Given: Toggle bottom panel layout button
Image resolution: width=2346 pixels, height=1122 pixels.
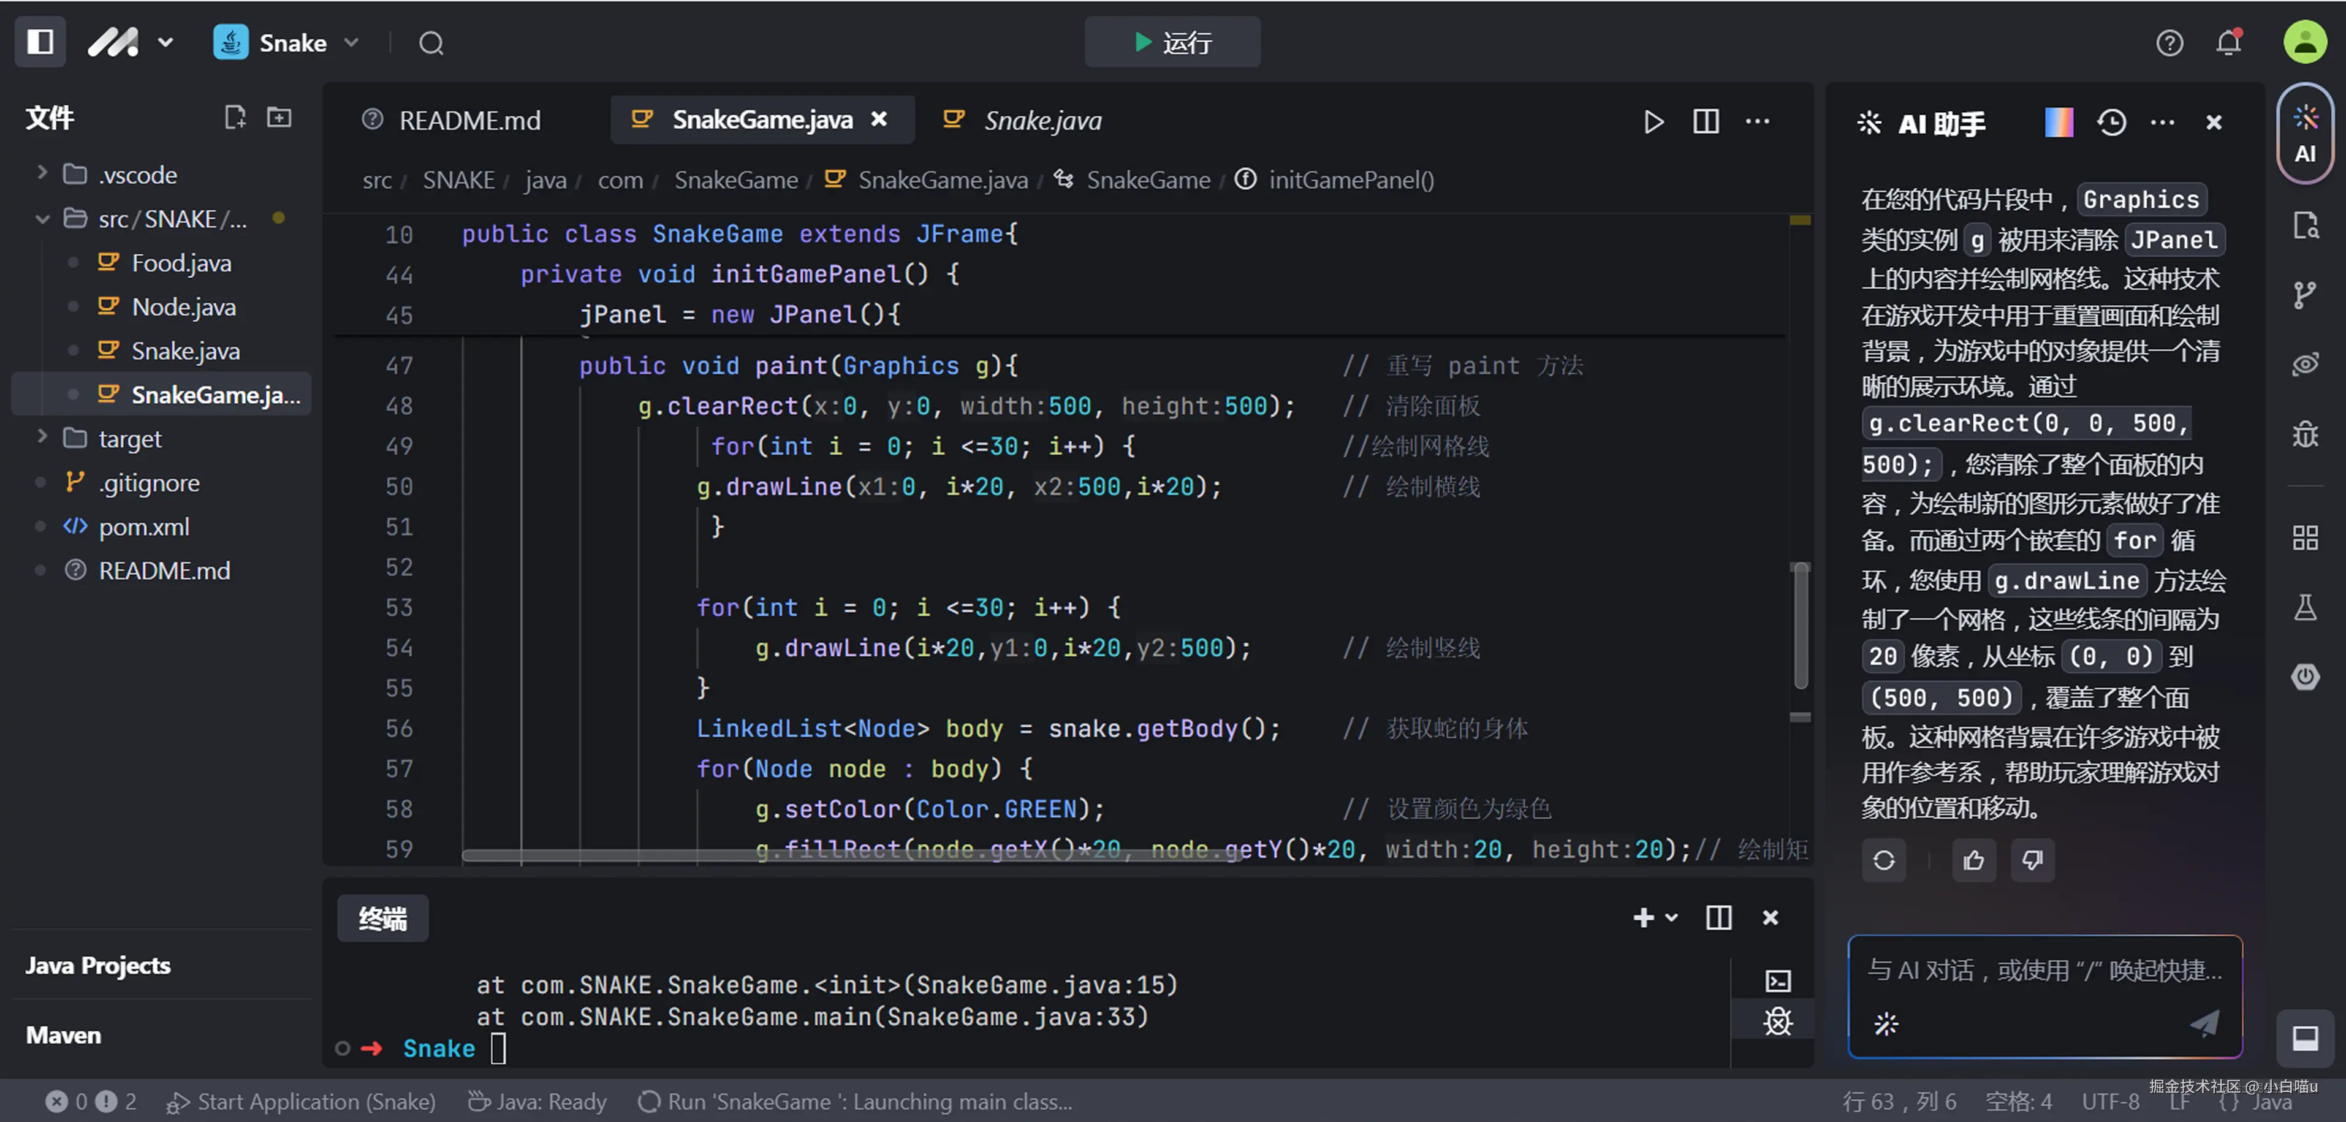Looking at the screenshot, I should 2305,1037.
